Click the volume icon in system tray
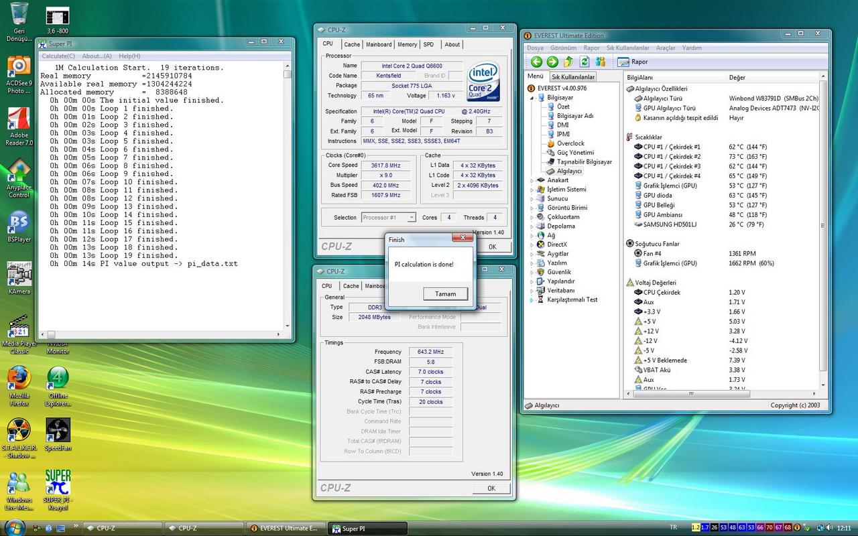858x536 pixels. [x=831, y=528]
